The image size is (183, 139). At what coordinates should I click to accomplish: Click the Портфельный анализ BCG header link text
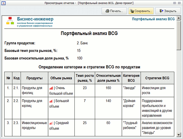tap(153, 19)
